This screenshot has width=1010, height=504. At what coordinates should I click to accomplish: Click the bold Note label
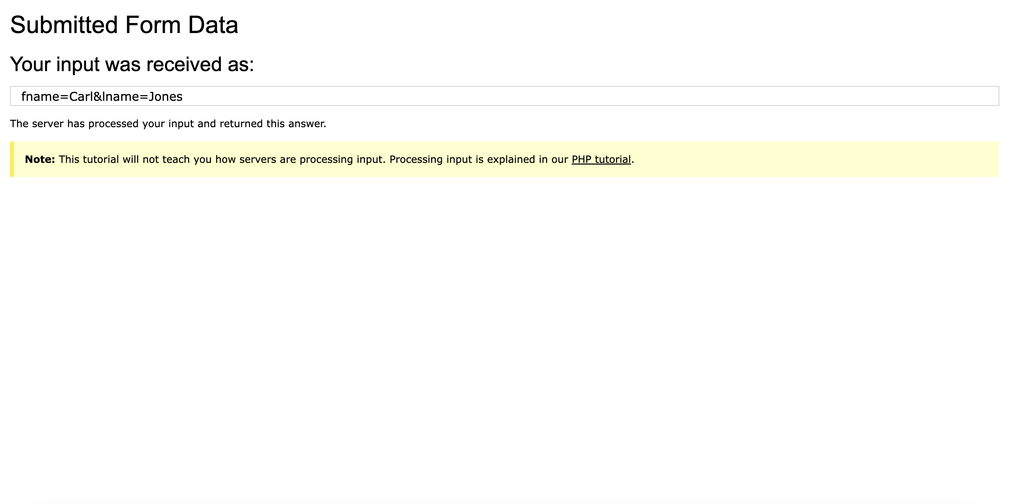[x=38, y=160]
